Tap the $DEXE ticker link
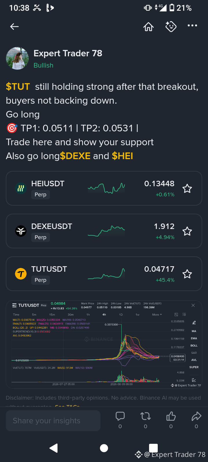Image resolution: width=208 pixels, height=462 pixels. (75, 156)
